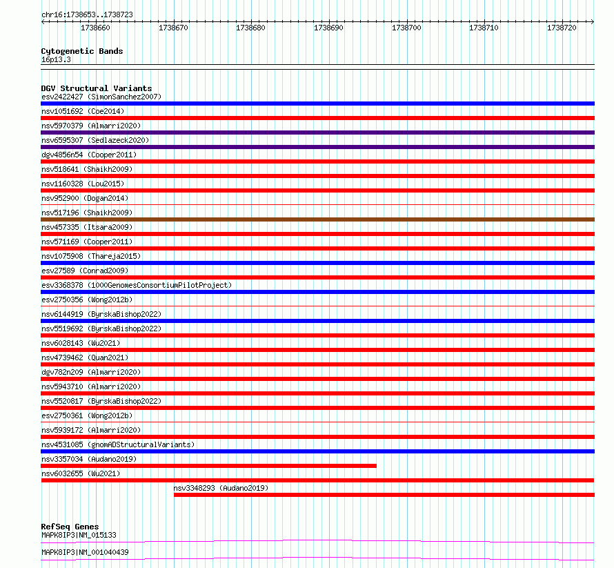Screen dimensions: 614x568
Task: Open variant nsv6595307 (Sedlazeck2020)
Action: [x=95, y=140]
